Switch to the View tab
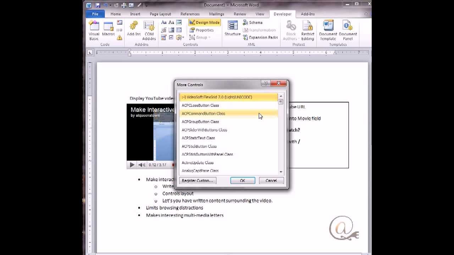Screen dimensions: 454x255 point(260,14)
